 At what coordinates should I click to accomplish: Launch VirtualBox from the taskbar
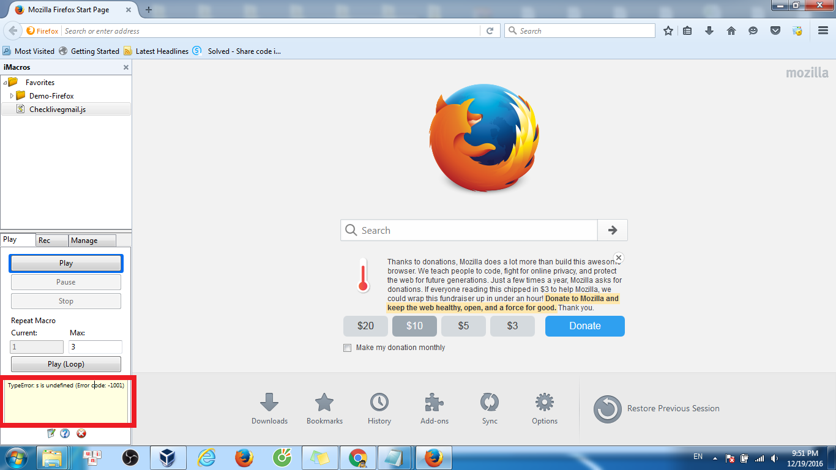click(167, 458)
